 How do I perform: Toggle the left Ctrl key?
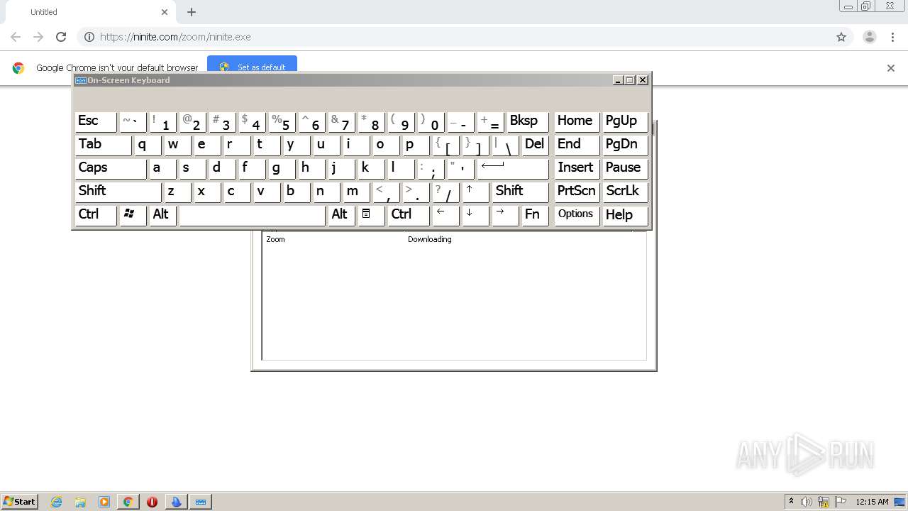coord(96,215)
